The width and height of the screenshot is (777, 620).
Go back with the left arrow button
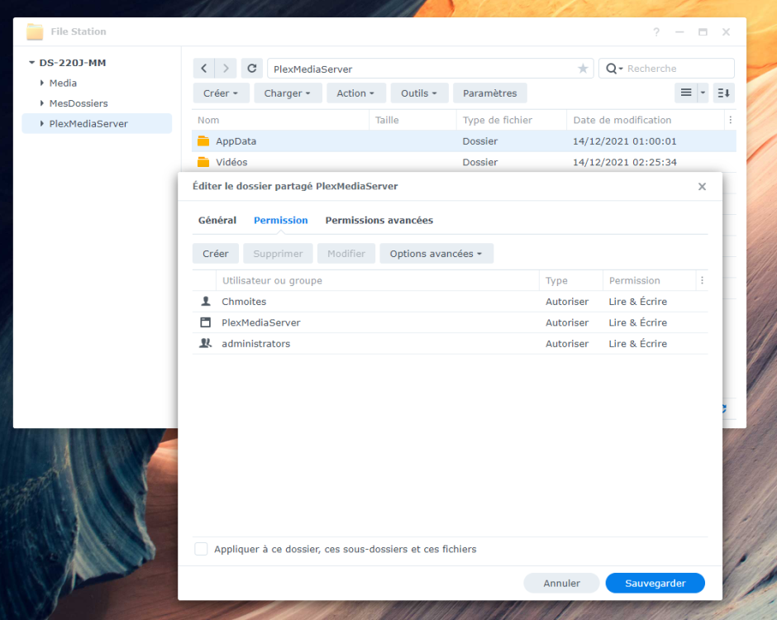coord(203,69)
